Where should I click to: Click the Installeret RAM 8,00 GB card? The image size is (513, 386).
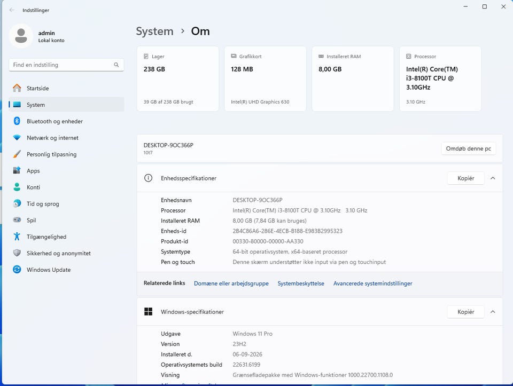(x=353, y=78)
